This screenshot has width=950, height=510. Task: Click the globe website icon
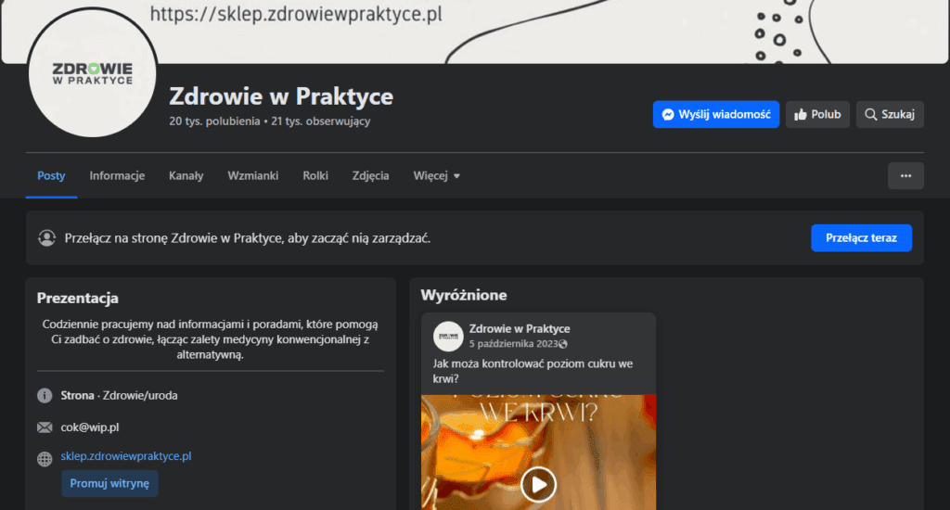pyautogui.click(x=45, y=458)
